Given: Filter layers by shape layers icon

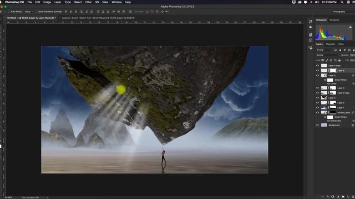Looking at the screenshot, I should pyautogui.click(x=349, y=50).
